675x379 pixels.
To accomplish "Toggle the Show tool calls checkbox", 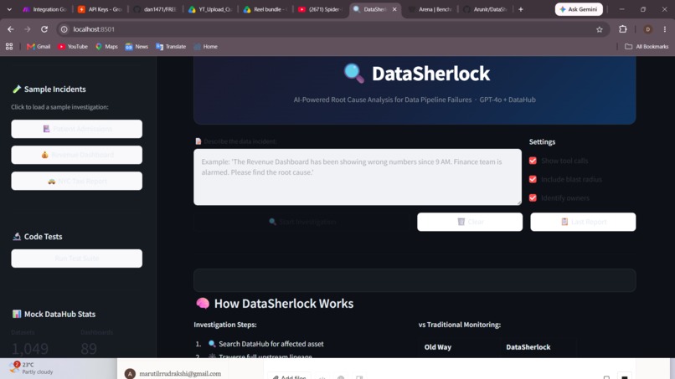I will point(533,161).
